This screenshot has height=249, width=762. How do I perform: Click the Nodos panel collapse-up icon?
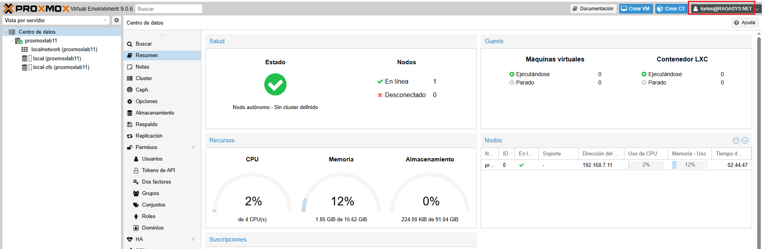tap(736, 140)
